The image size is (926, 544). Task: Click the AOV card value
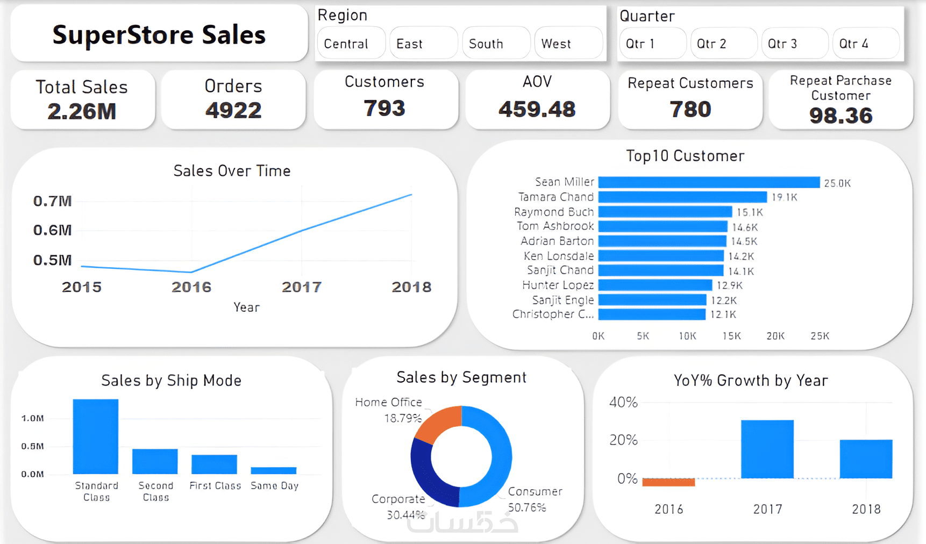click(x=537, y=109)
